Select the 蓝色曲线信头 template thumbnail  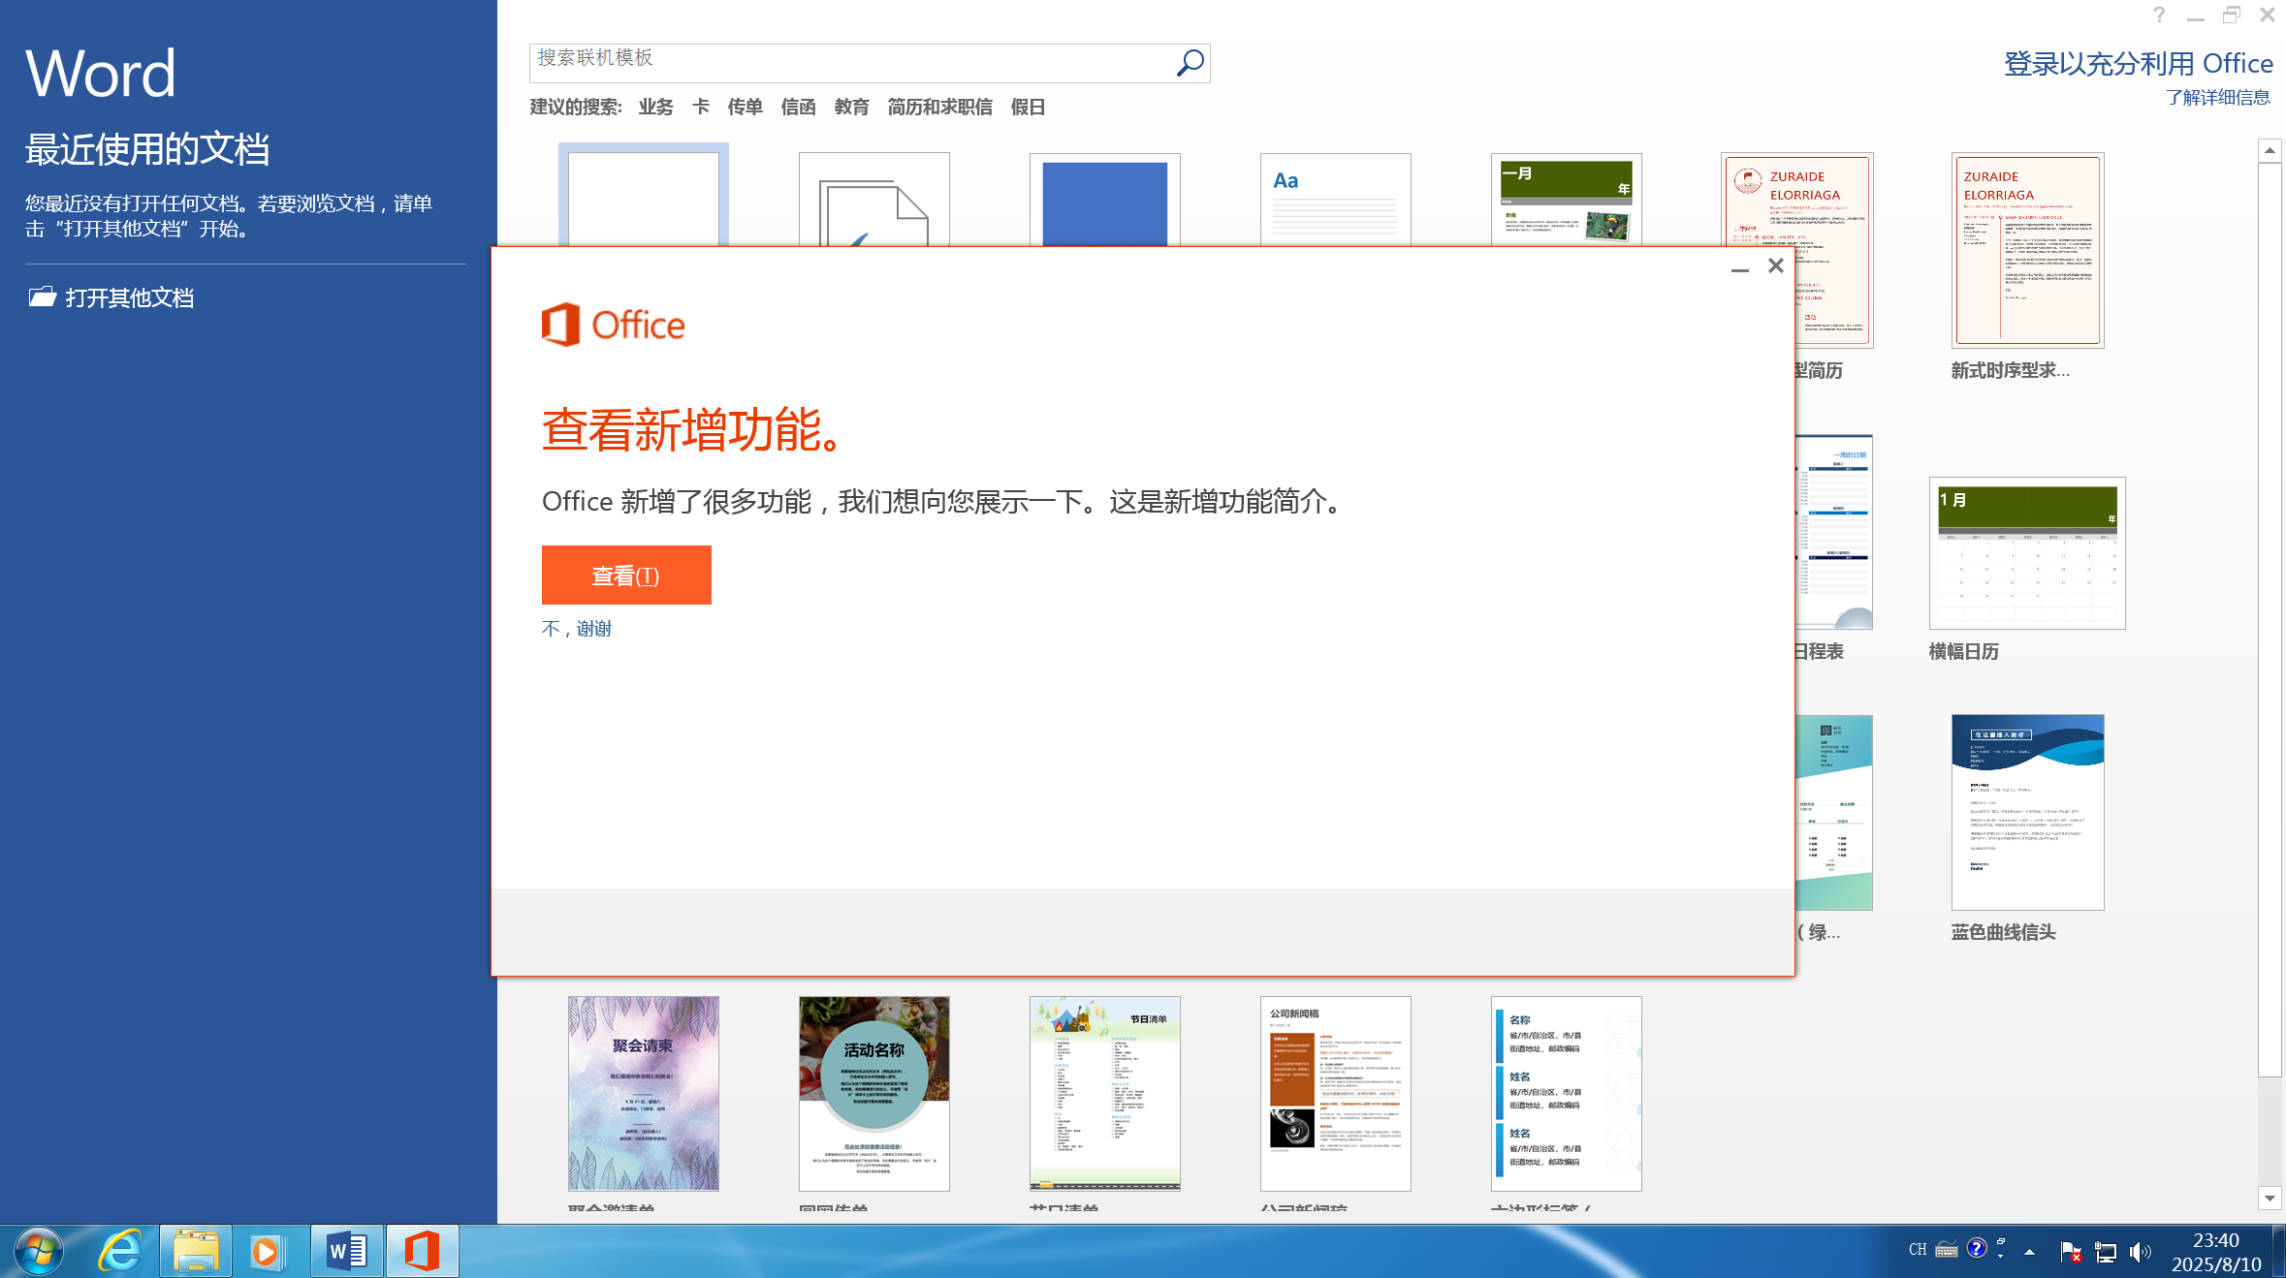[2027, 812]
